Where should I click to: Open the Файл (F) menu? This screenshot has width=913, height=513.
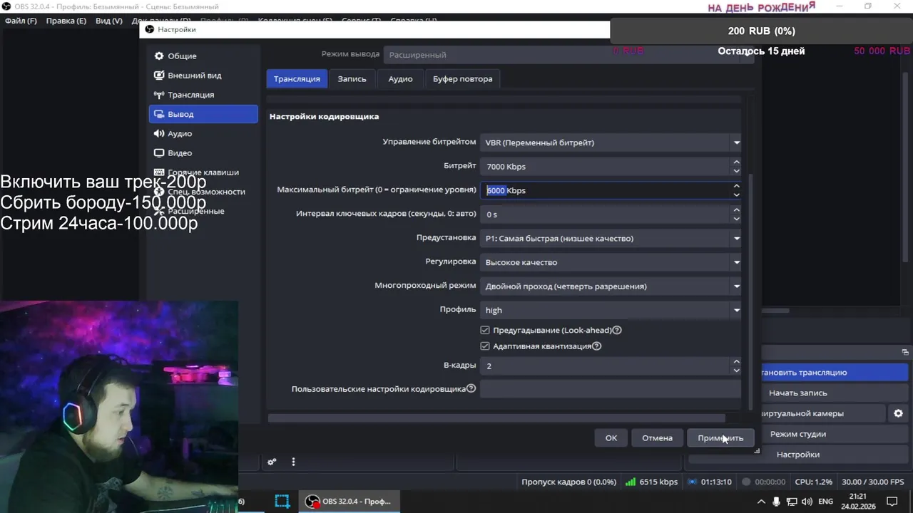(21, 21)
